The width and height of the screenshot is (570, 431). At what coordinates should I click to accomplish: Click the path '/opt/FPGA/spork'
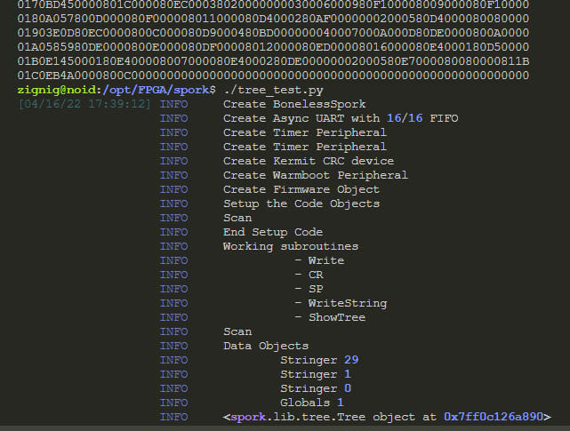pos(156,90)
